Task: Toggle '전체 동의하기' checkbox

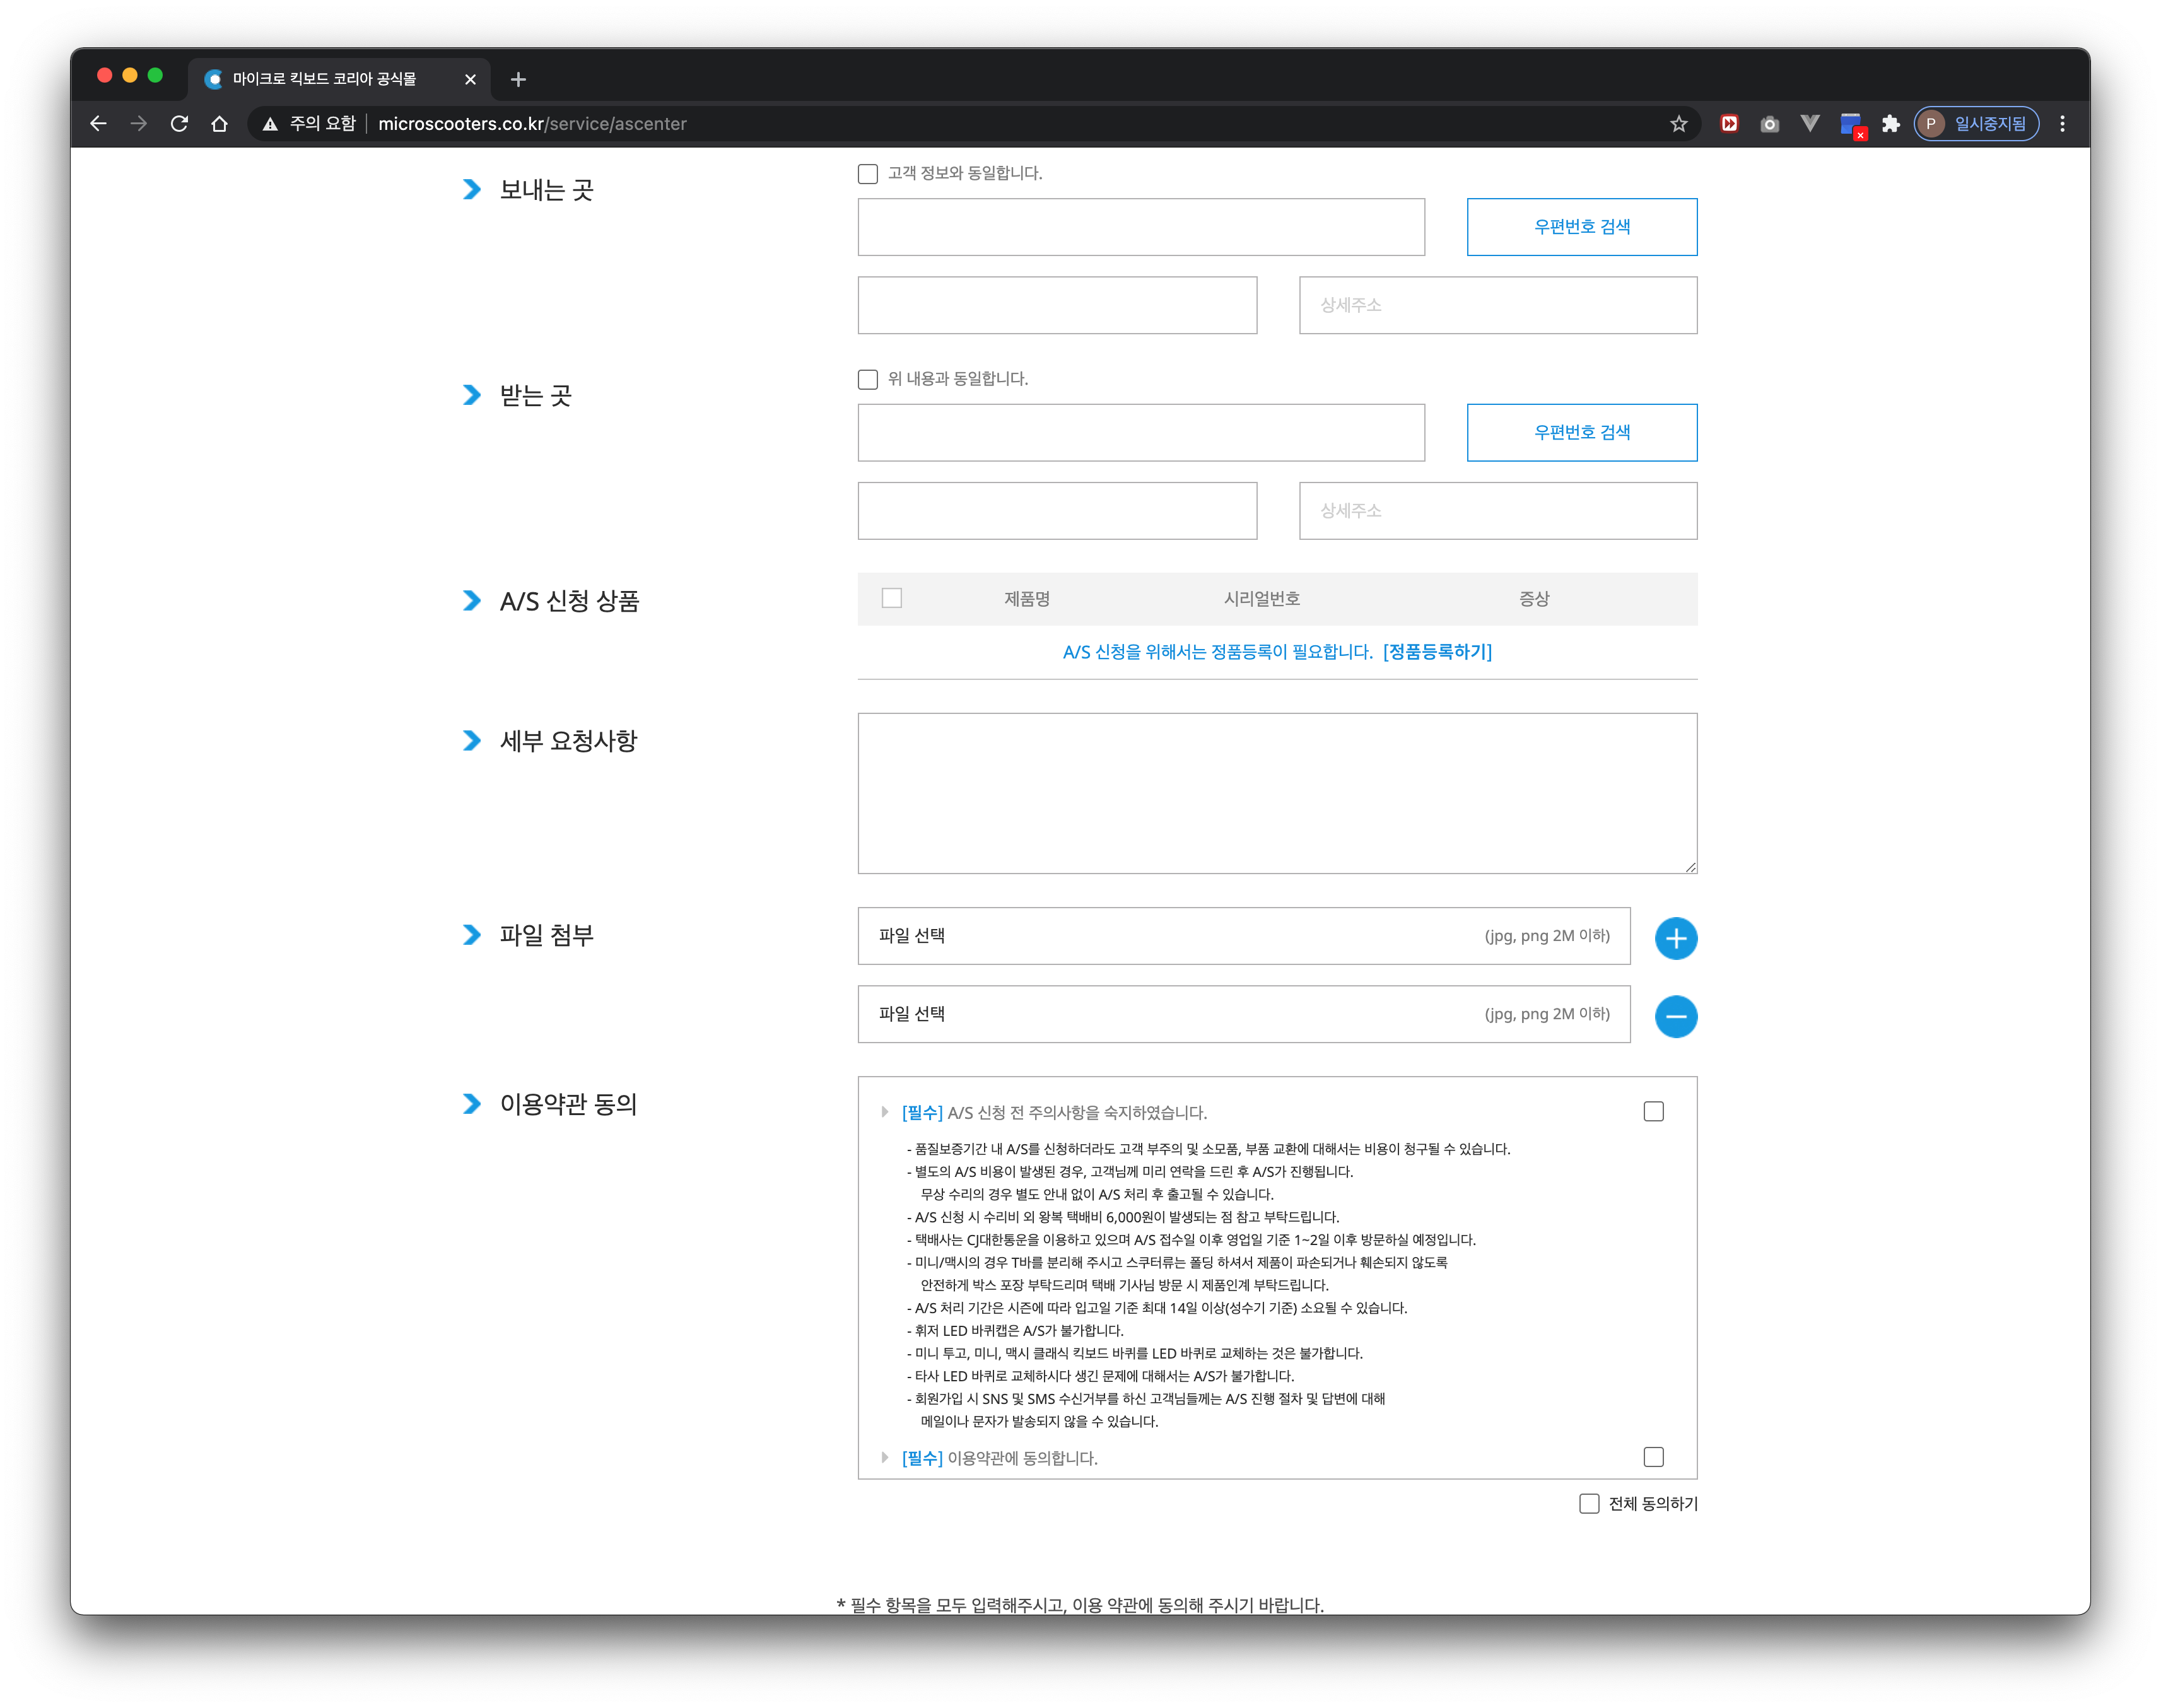Action: click(1588, 1504)
